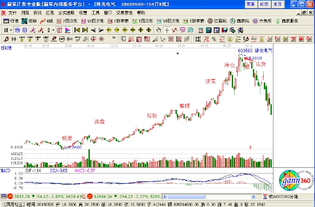Toggle the pressed colorful triangle toolbar button
Viewport: 315px width, 207px height.
[x=68, y=30]
